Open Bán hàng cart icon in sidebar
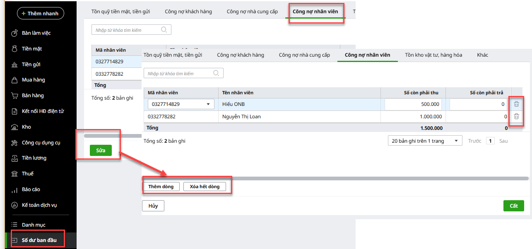The height and width of the screenshot is (249, 532). 14,96
